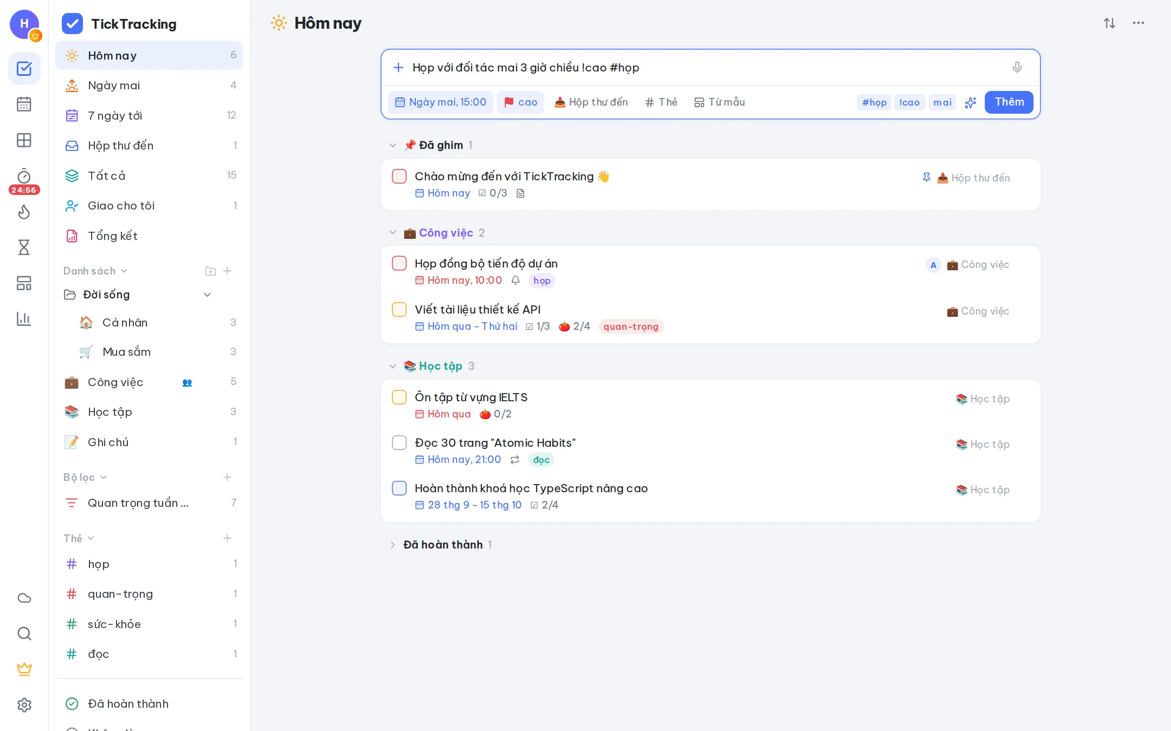Click the AI sparkle icon beside mai tag
The image size is (1171, 731).
point(970,102)
